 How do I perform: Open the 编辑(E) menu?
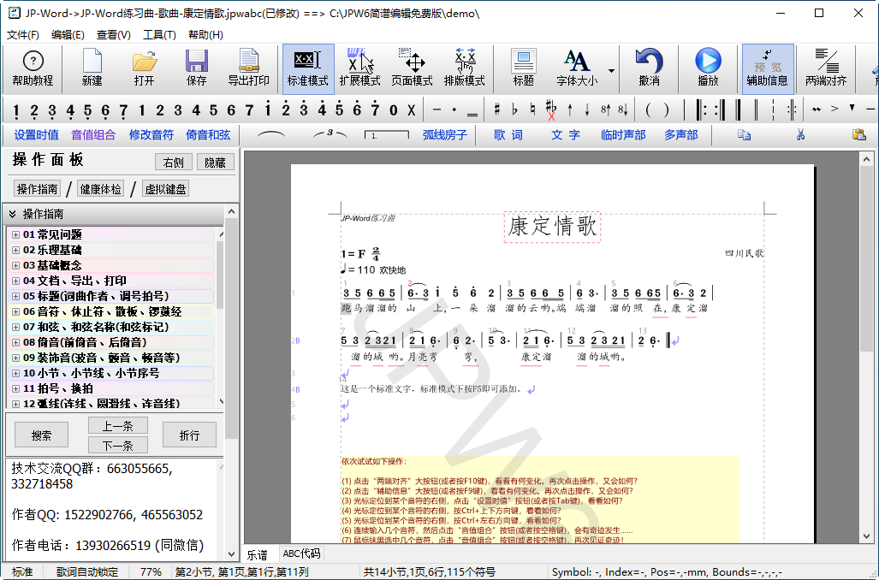[x=68, y=35]
